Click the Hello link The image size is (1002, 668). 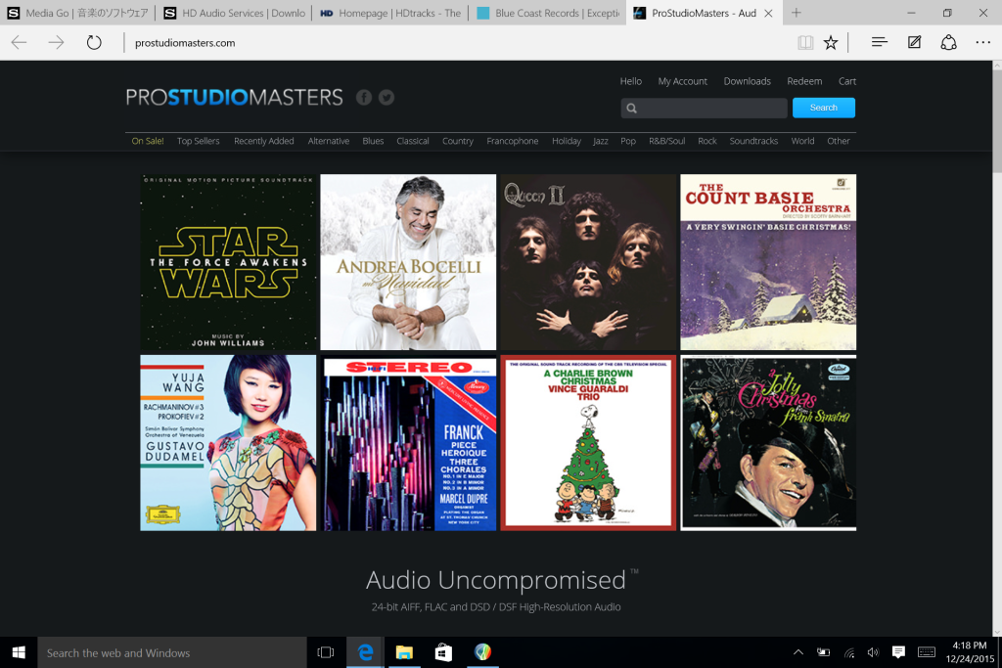click(x=631, y=81)
